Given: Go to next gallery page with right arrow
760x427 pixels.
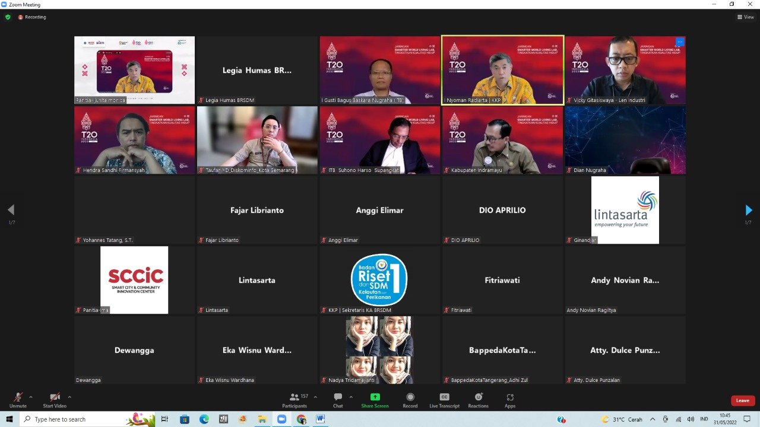Looking at the screenshot, I should [748, 210].
